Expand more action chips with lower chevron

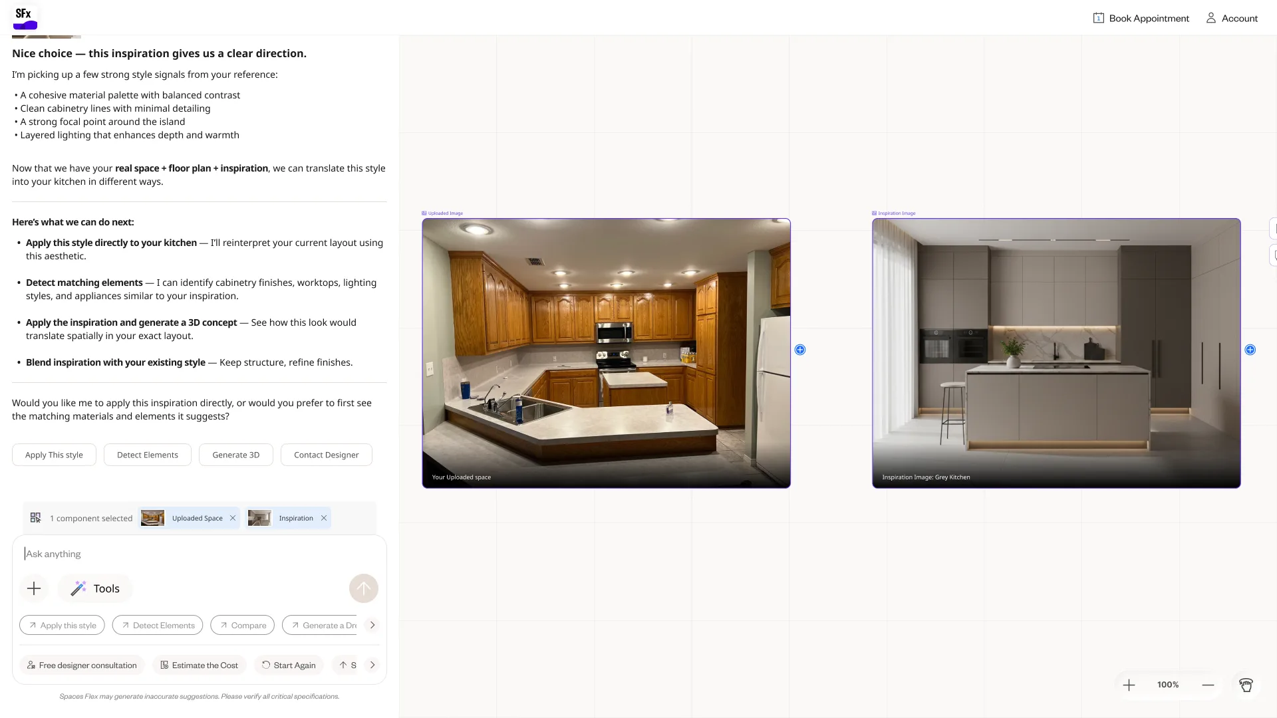(372, 665)
